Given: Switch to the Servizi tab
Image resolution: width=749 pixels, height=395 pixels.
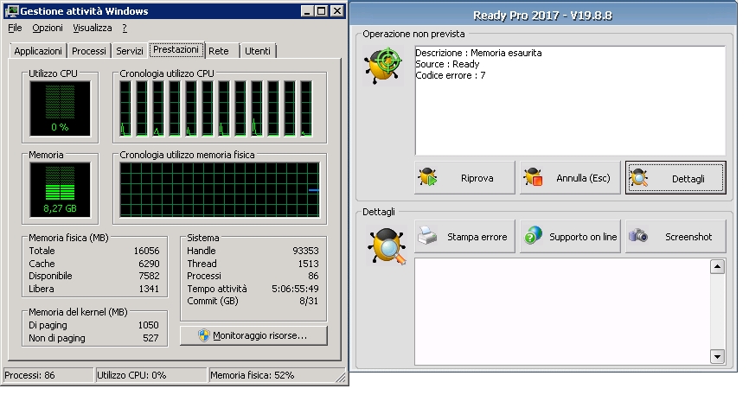Looking at the screenshot, I should [130, 51].
